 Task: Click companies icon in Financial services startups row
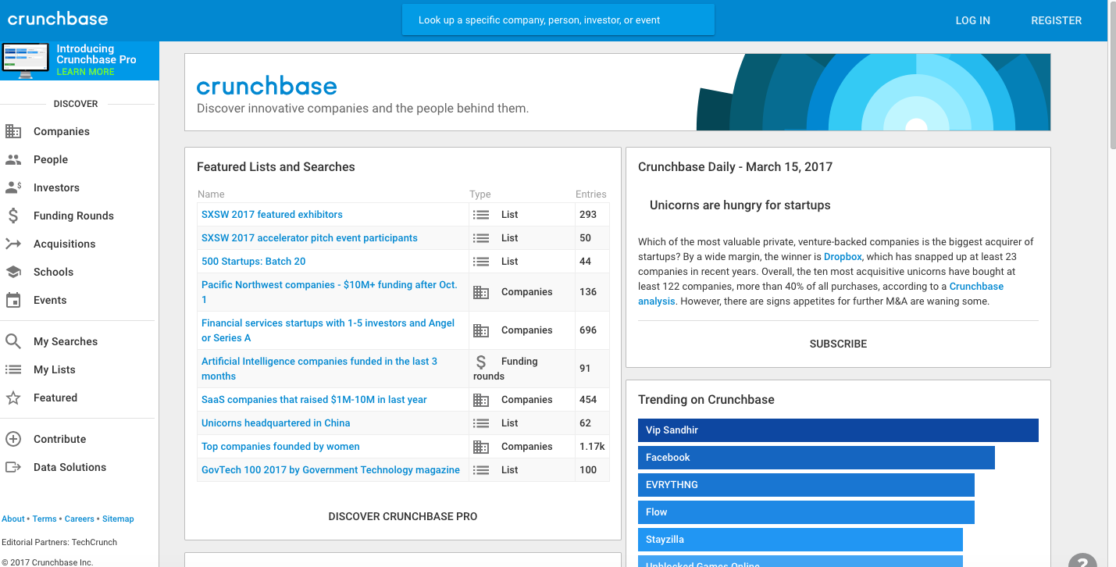(x=482, y=330)
